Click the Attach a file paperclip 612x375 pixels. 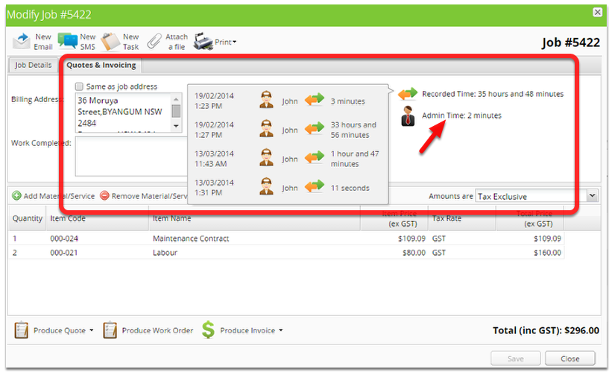(x=154, y=41)
